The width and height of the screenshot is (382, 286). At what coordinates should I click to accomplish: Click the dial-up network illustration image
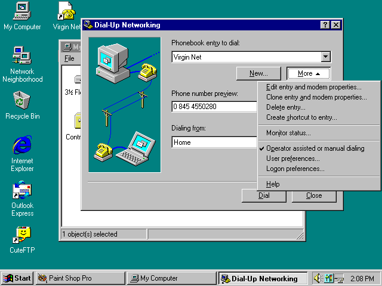point(125,105)
